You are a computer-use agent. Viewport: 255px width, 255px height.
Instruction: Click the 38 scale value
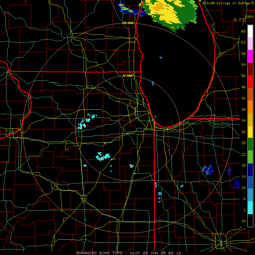coord(243,109)
